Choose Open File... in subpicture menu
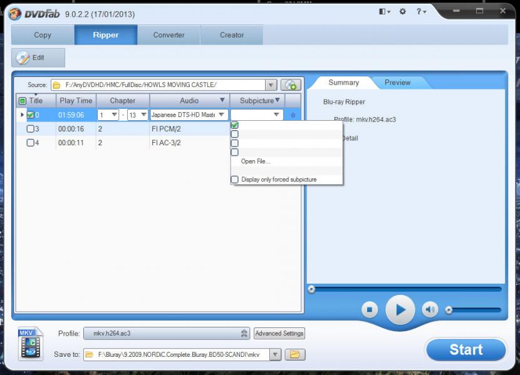This screenshot has width=520, height=375. click(x=256, y=162)
